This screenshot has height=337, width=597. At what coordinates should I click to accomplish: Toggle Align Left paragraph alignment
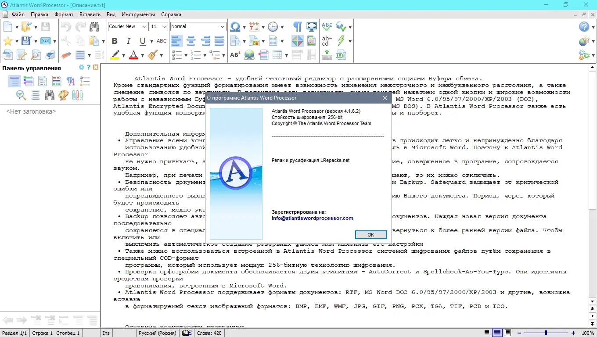click(177, 41)
